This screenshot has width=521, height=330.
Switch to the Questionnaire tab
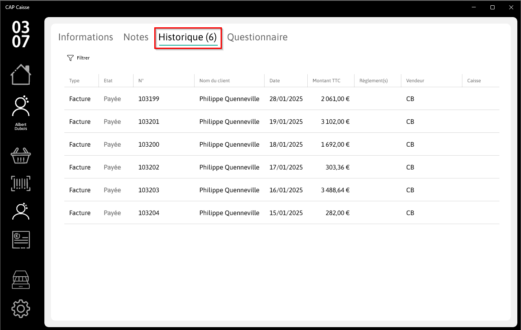257,37
